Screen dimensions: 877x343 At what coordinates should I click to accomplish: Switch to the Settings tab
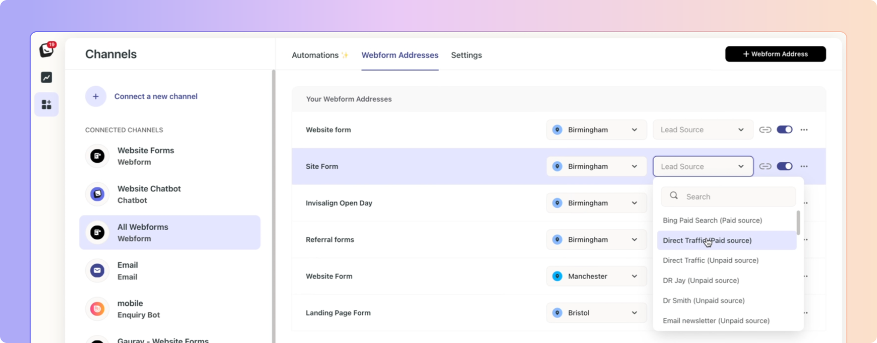click(466, 55)
